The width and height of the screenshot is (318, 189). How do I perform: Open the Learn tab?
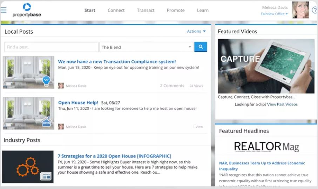pos(203,10)
